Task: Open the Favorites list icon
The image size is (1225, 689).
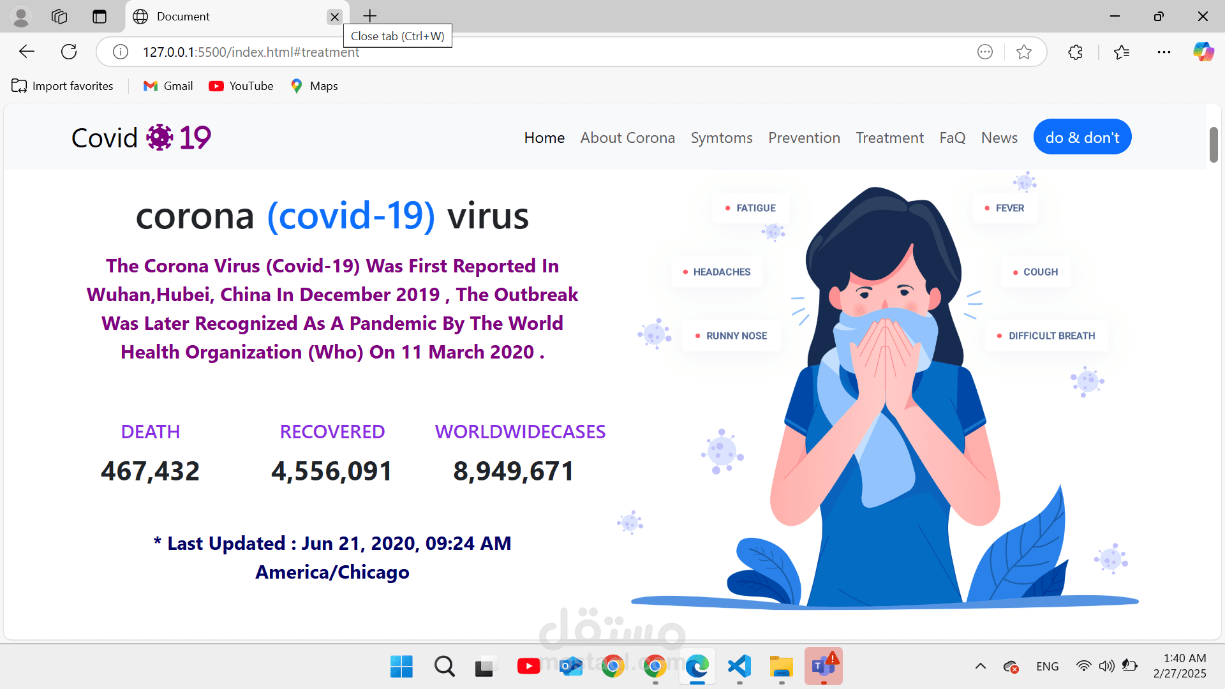Action: click(1122, 52)
